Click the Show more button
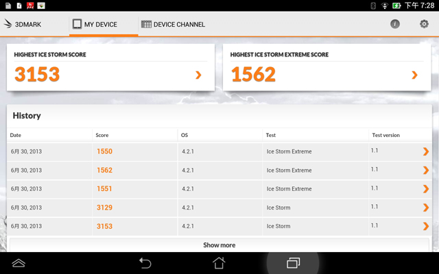This screenshot has height=274, width=439. click(219, 245)
